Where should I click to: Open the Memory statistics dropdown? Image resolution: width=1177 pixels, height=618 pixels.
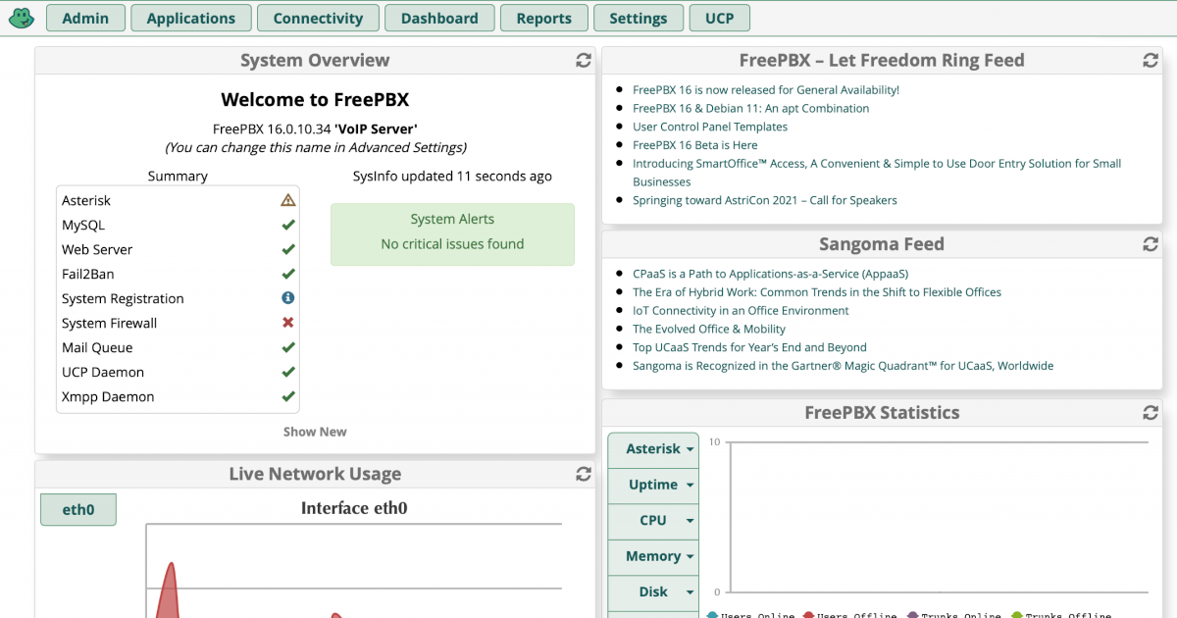tap(653, 556)
